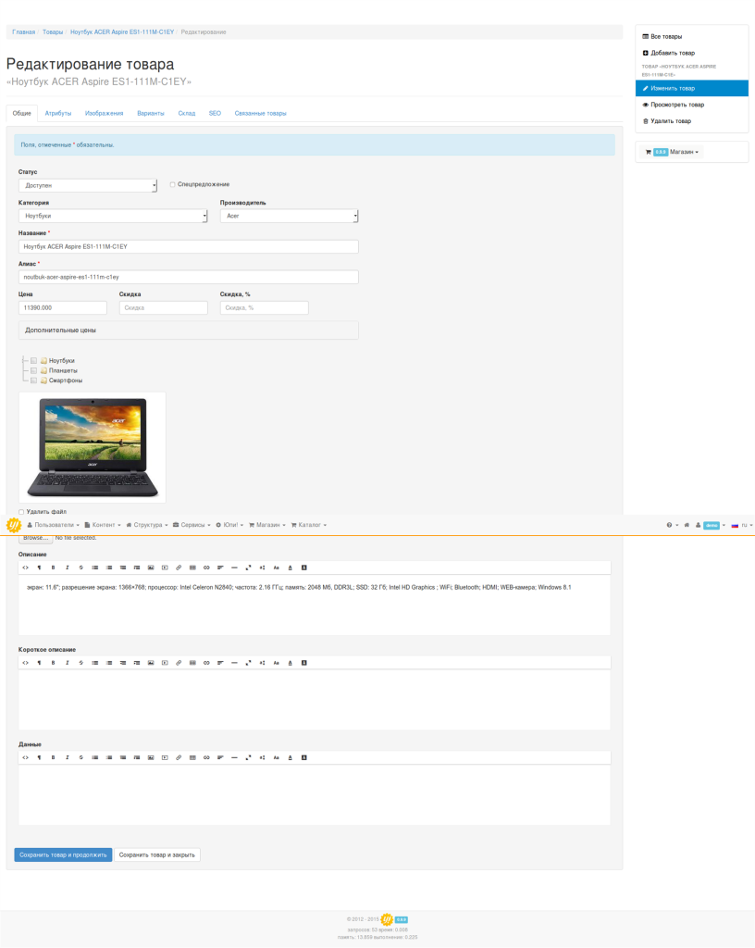
Task: Apply strikethrough in Описание editor toolbar
Action: tap(80, 568)
